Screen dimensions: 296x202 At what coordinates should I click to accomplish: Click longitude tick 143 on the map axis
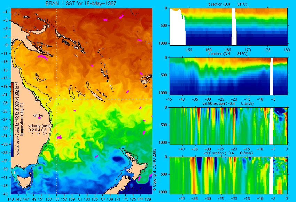pos(11,199)
